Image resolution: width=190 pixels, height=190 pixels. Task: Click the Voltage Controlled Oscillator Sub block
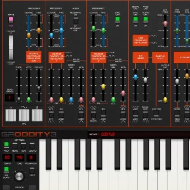33,57
